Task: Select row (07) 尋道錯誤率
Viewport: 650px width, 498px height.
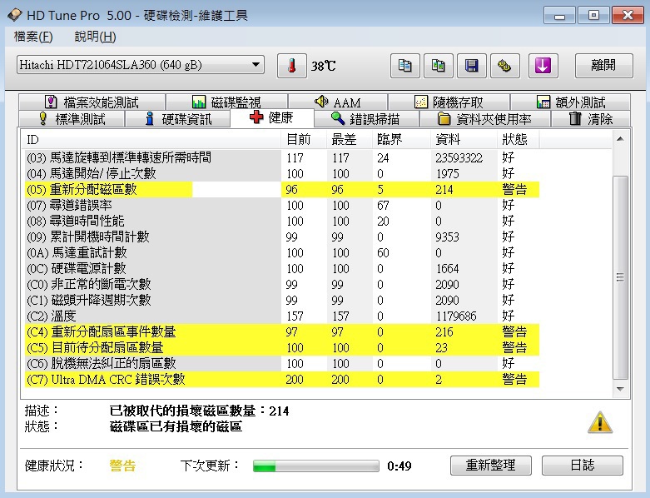Action: [282, 205]
